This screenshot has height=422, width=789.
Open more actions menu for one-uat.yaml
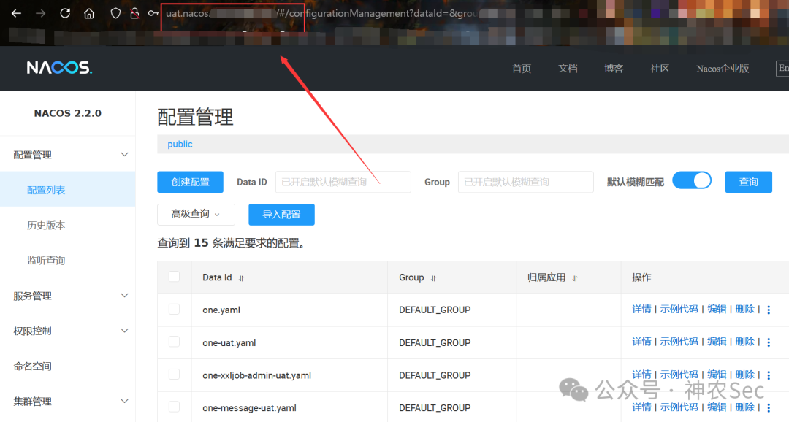pos(769,342)
